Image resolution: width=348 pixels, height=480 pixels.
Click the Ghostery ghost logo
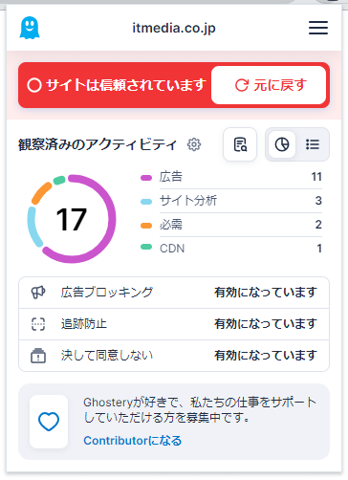30,28
